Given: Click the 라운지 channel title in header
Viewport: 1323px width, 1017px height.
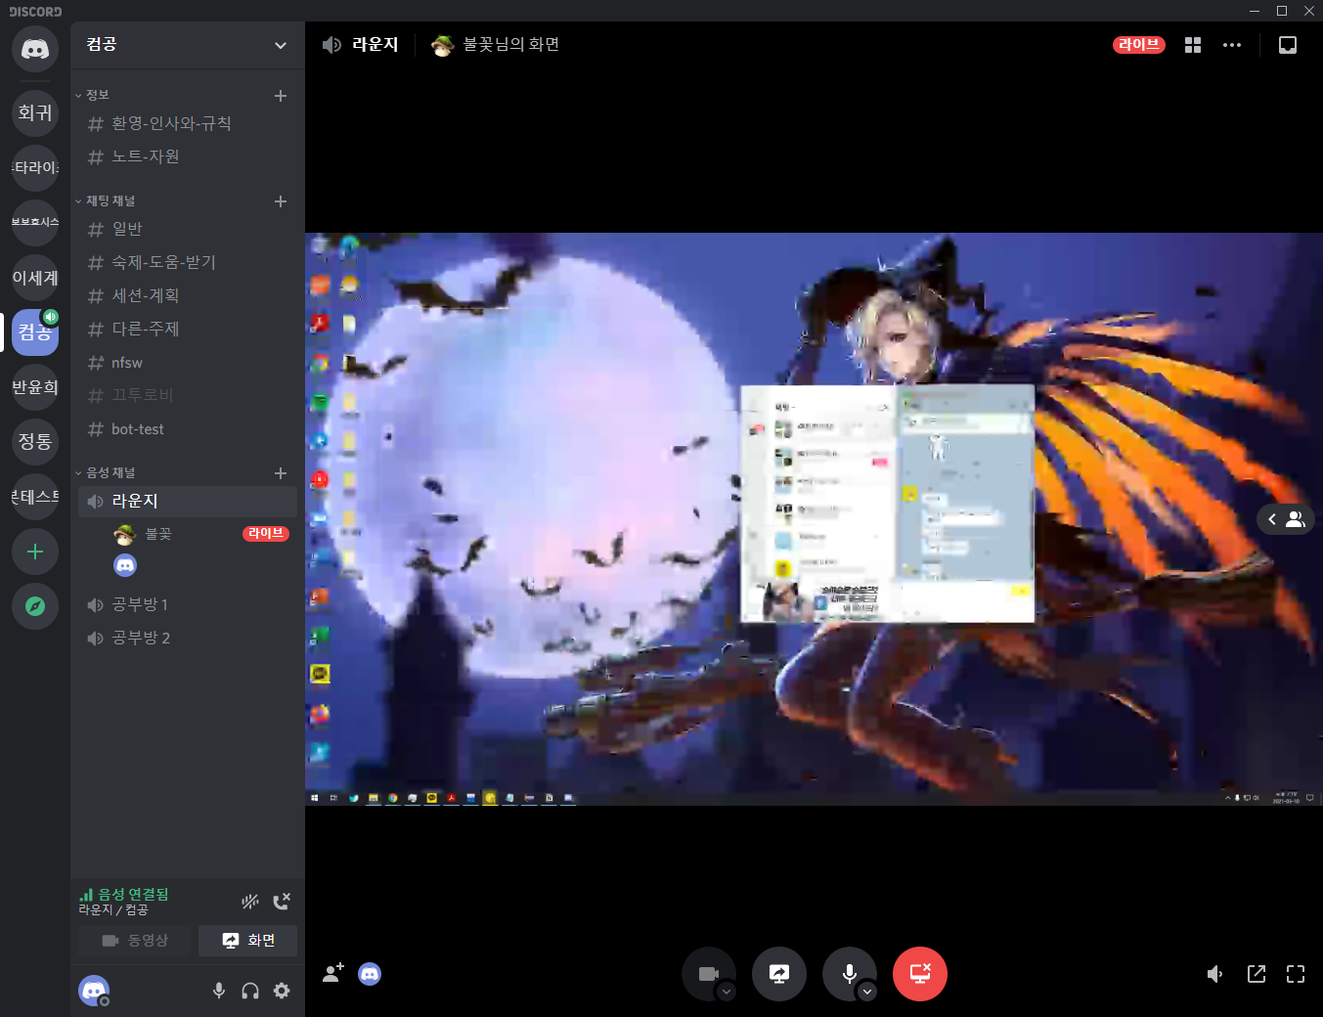Looking at the screenshot, I should [x=375, y=45].
